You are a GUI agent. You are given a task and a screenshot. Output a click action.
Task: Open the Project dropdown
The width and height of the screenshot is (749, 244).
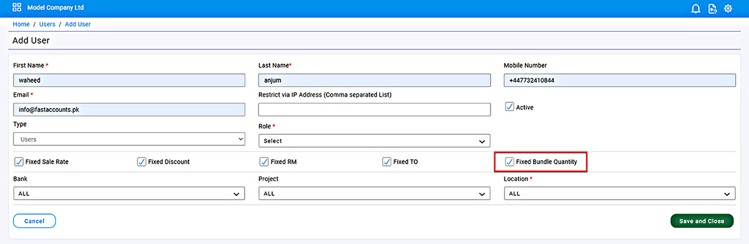[374, 193]
